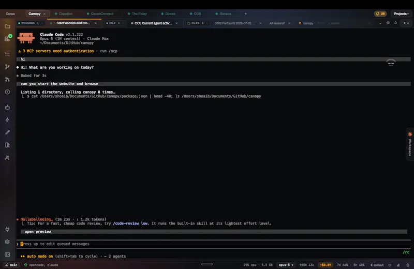Close the OC | Current agent activ... tab
414x269 pixels.
coord(176,23)
